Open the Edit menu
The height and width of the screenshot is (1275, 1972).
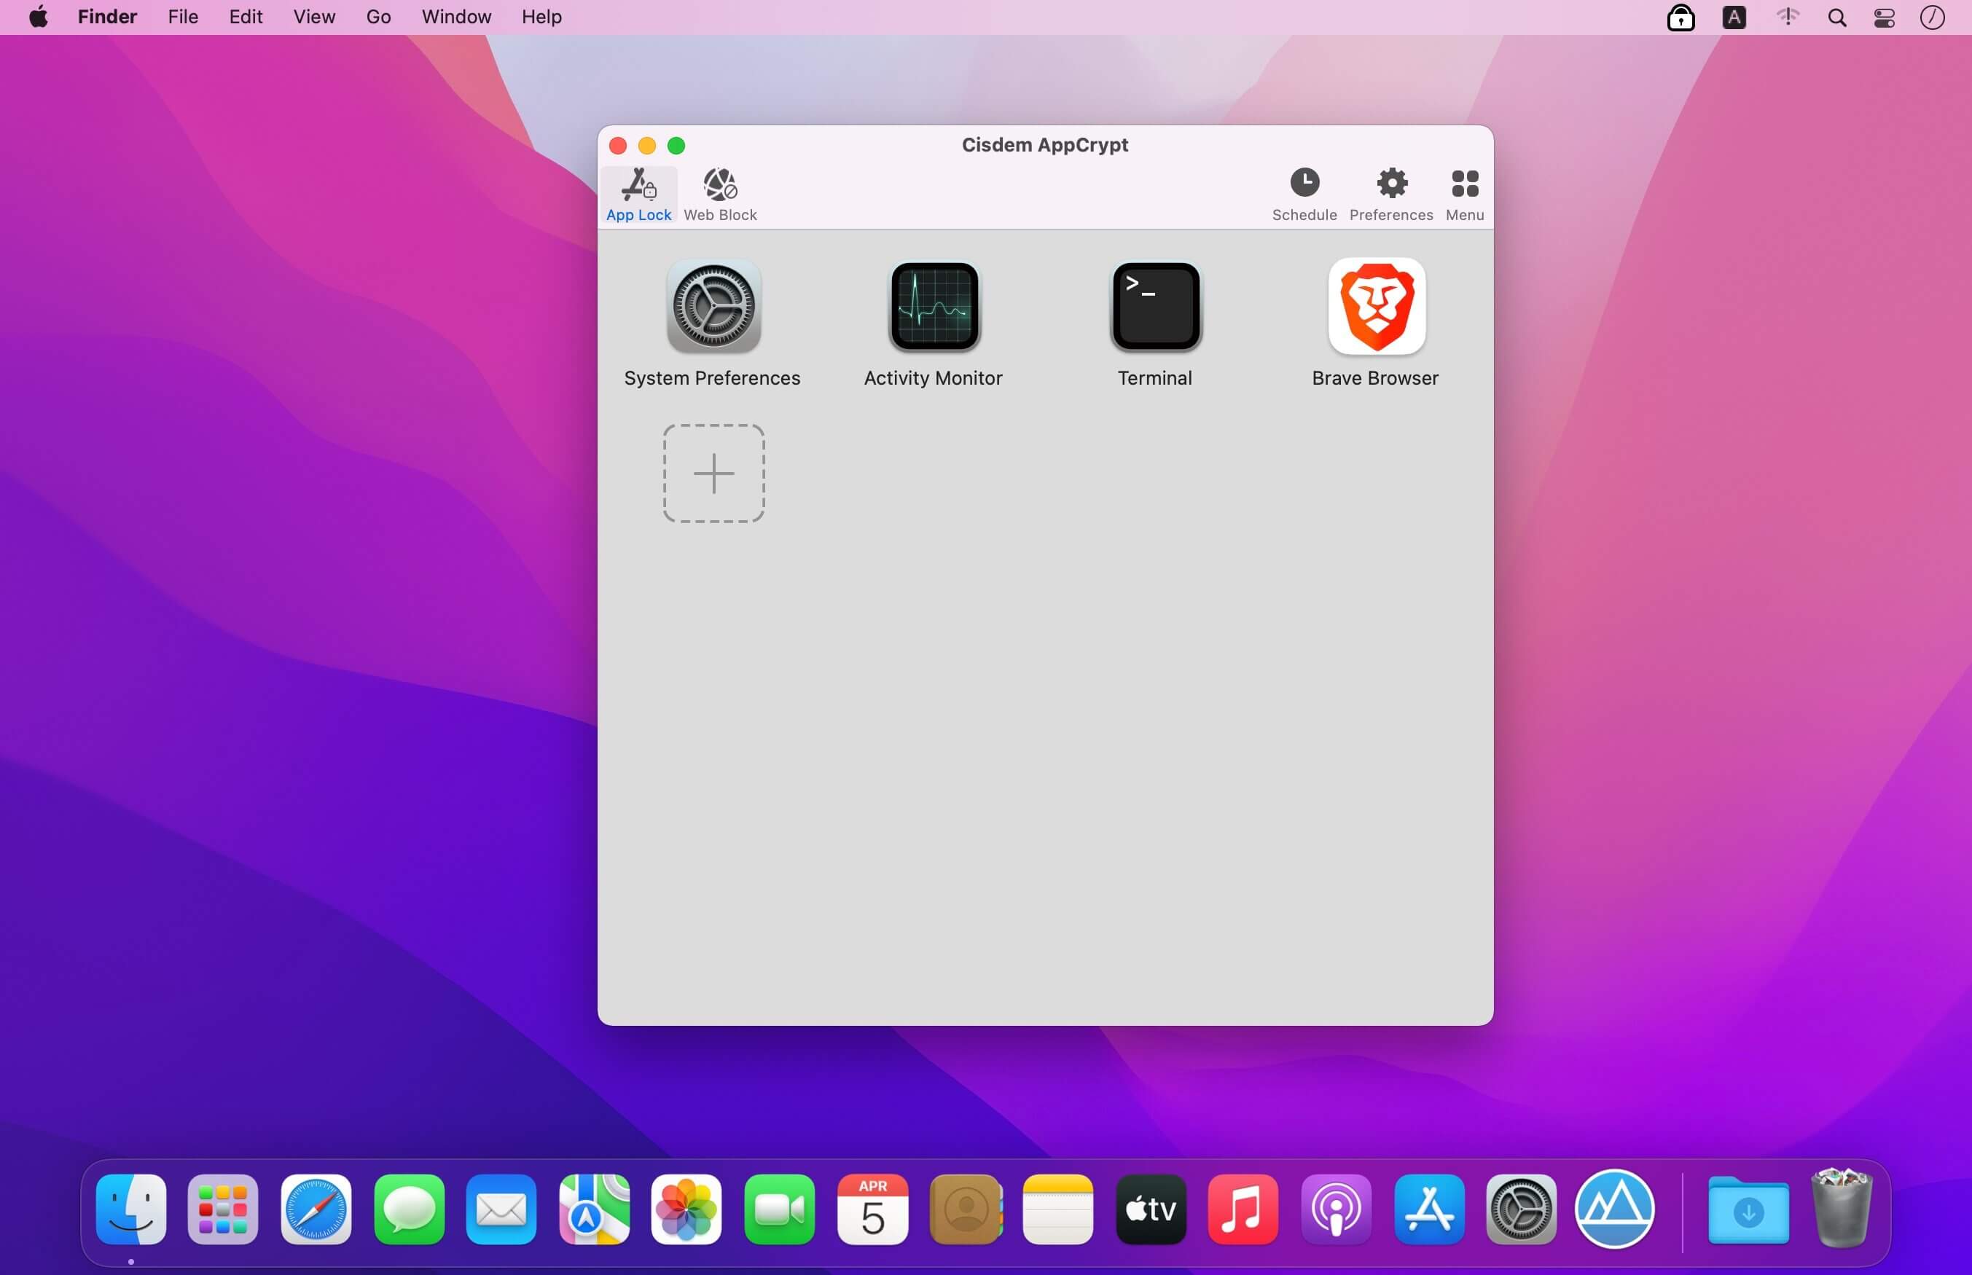coord(246,17)
